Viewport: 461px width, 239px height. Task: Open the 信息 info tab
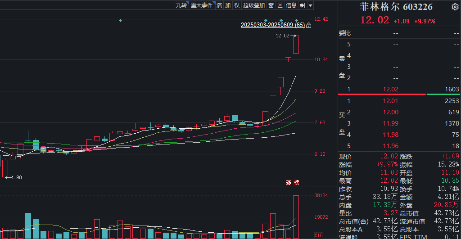pyautogui.click(x=291, y=5)
